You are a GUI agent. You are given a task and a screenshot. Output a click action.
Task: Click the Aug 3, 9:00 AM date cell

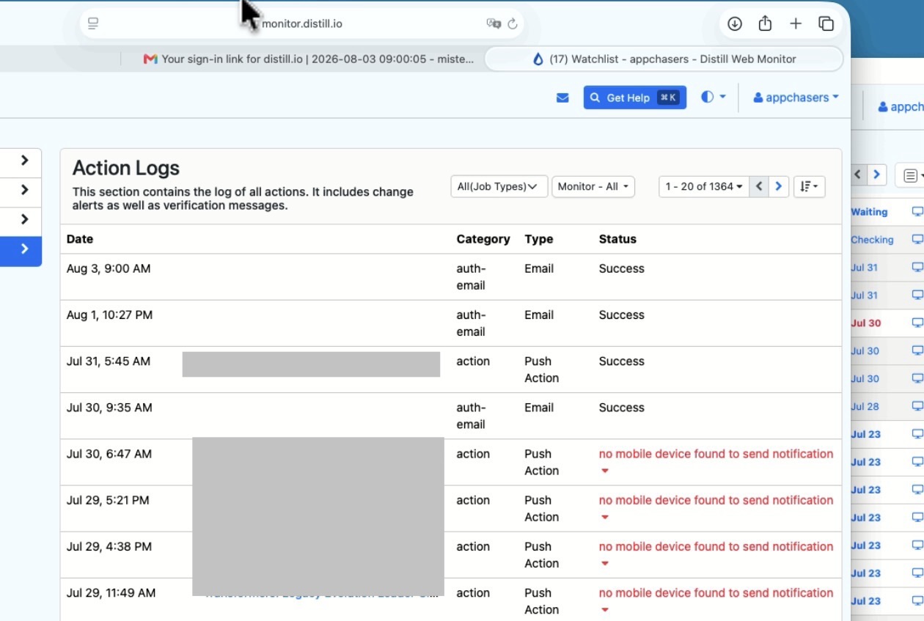pyautogui.click(x=109, y=268)
